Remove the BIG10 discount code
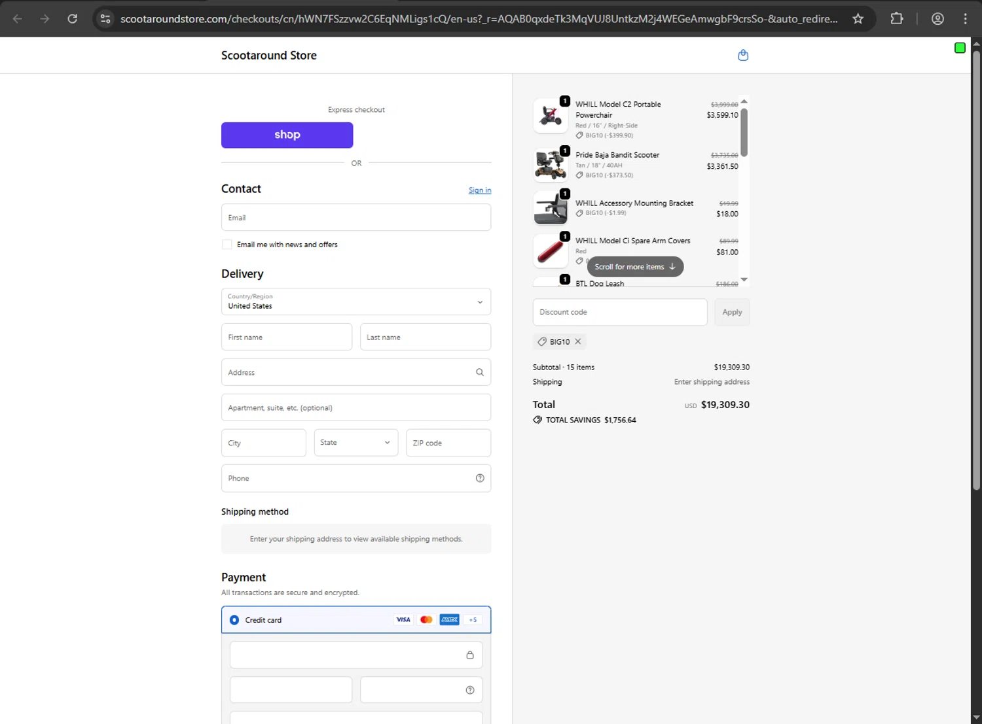The image size is (982, 724). [x=578, y=341]
